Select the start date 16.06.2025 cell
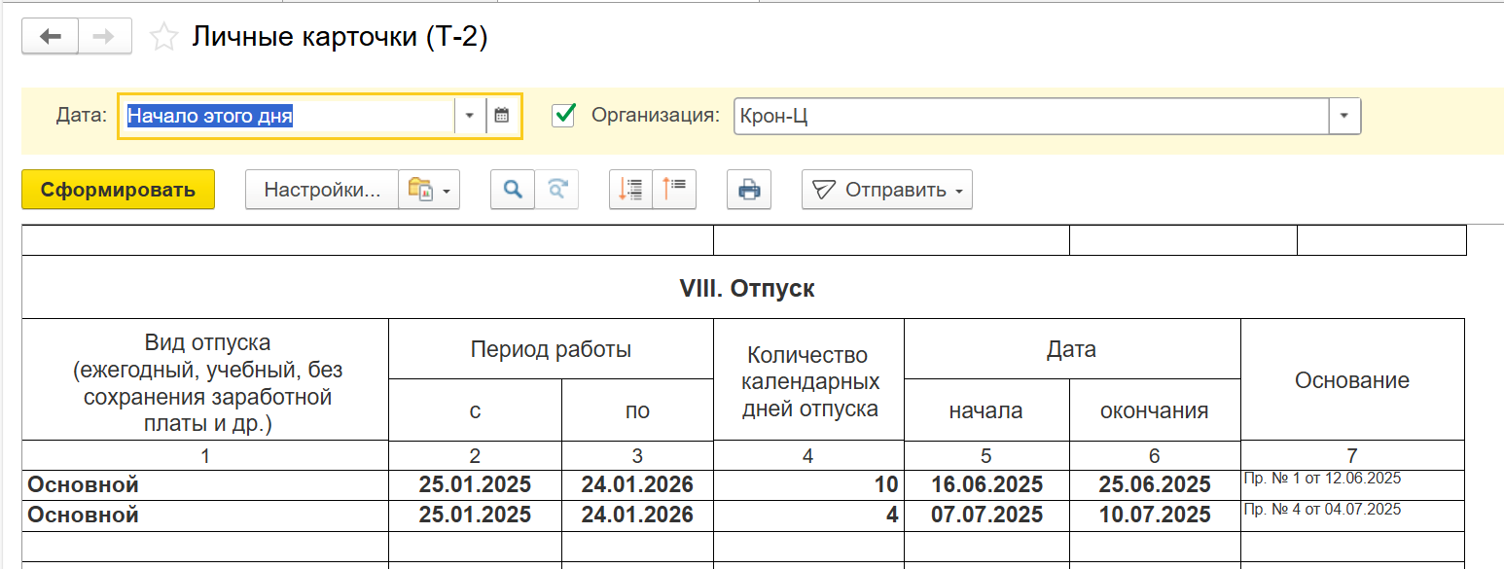Screen dimensions: 1504x569 click(986, 484)
